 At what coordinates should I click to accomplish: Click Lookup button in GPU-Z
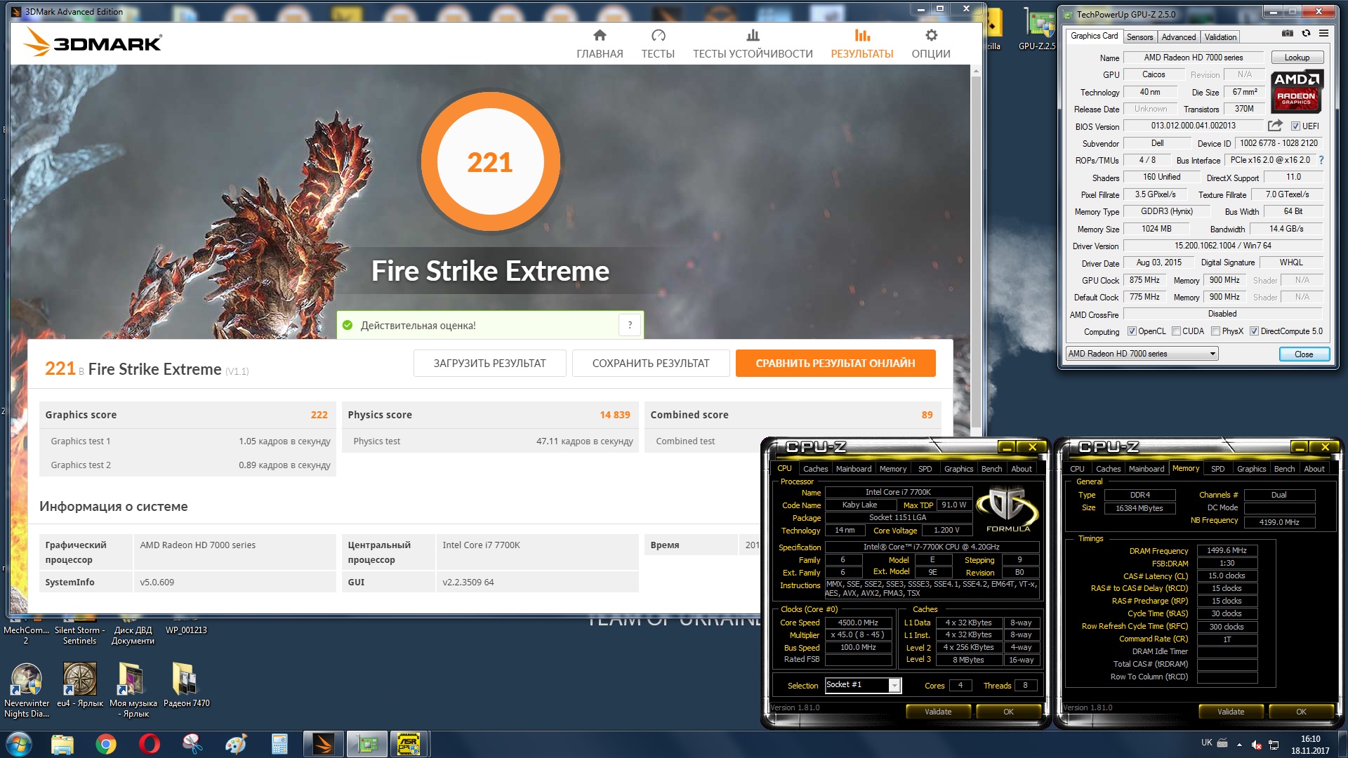[x=1297, y=58]
